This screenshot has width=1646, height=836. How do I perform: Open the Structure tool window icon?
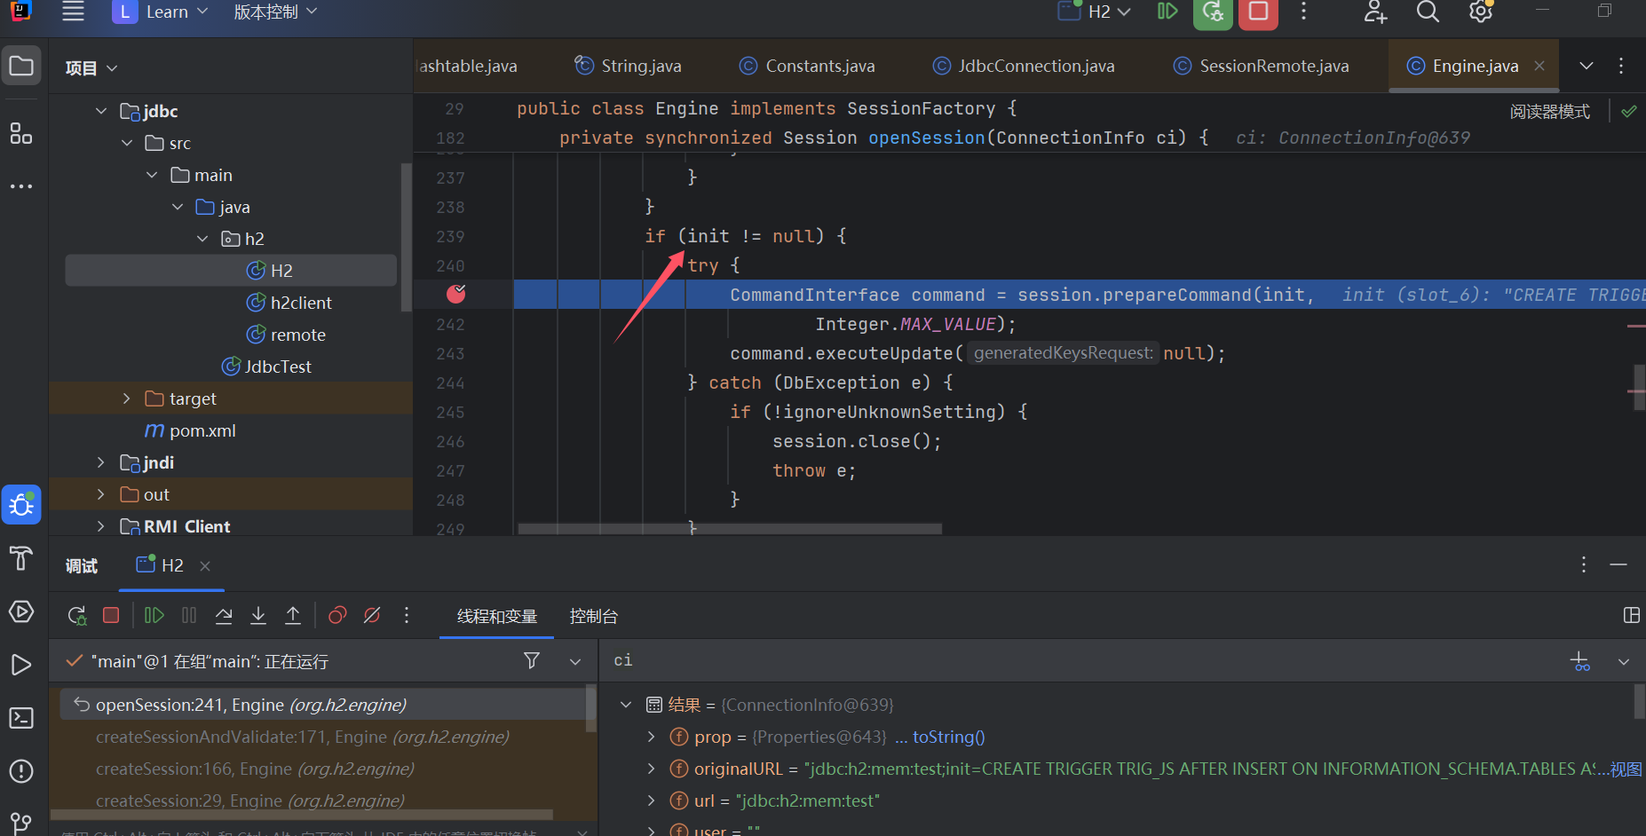[x=21, y=133]
